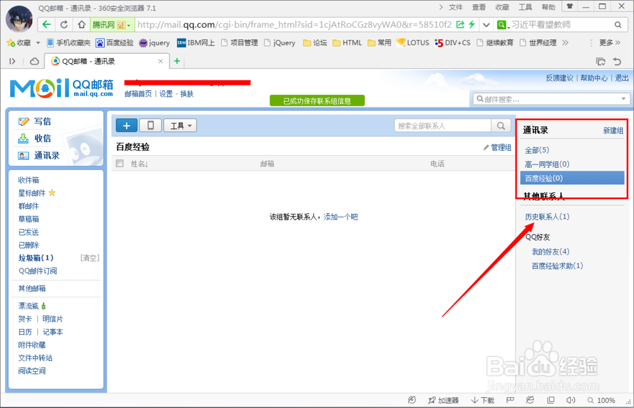
Task: Open the jquery bookmark with purple icon
Action: 155,43
